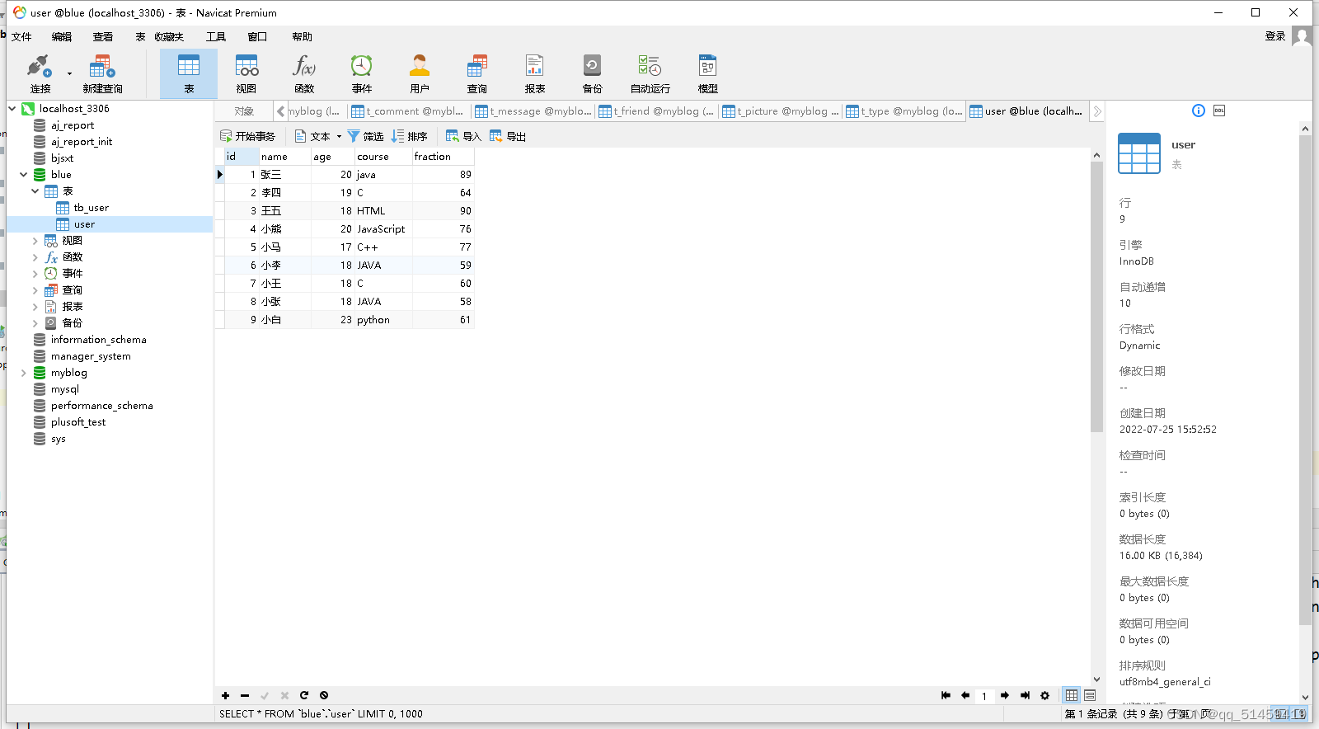Collapse the blue database node
This screenshot has height=729, width=1319.
(24, 174)
